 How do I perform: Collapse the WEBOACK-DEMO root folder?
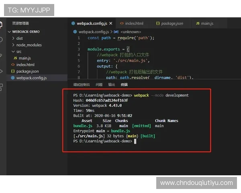point(10,32)
